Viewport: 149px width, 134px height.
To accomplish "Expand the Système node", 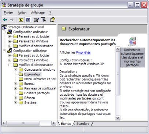I will click(x=15, y=103).
